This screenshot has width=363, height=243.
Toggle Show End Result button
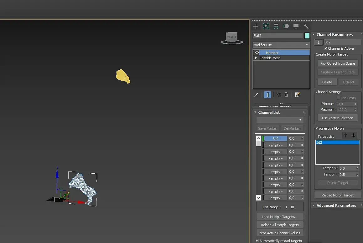coord(267,95)
